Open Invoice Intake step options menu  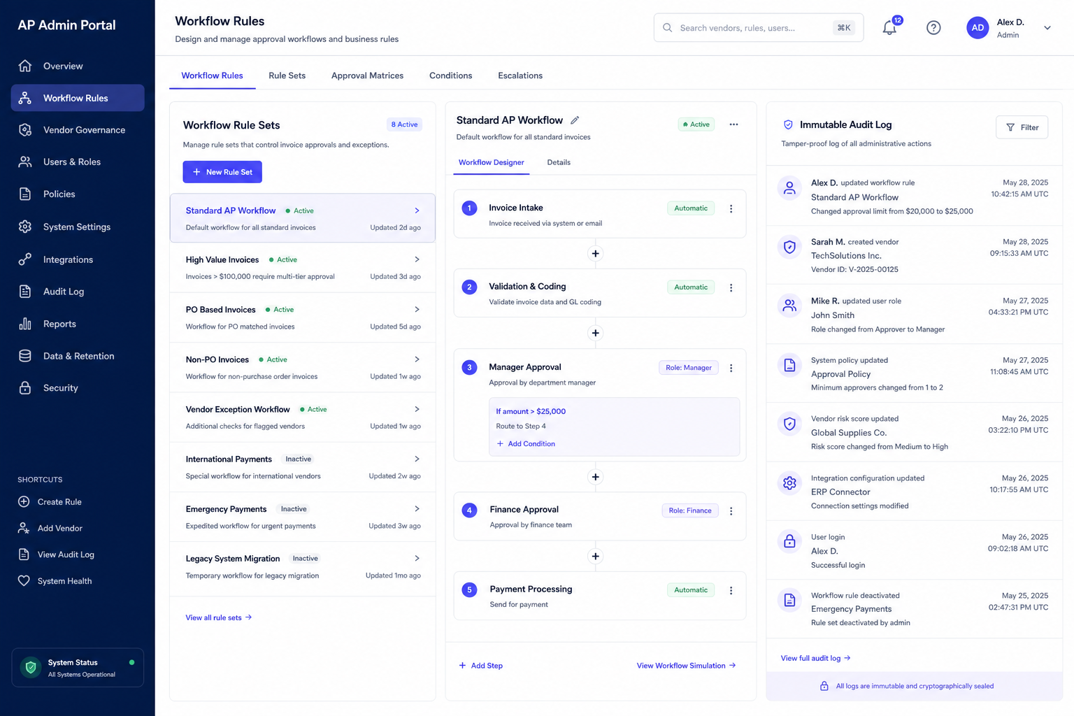tap(731, 208)
